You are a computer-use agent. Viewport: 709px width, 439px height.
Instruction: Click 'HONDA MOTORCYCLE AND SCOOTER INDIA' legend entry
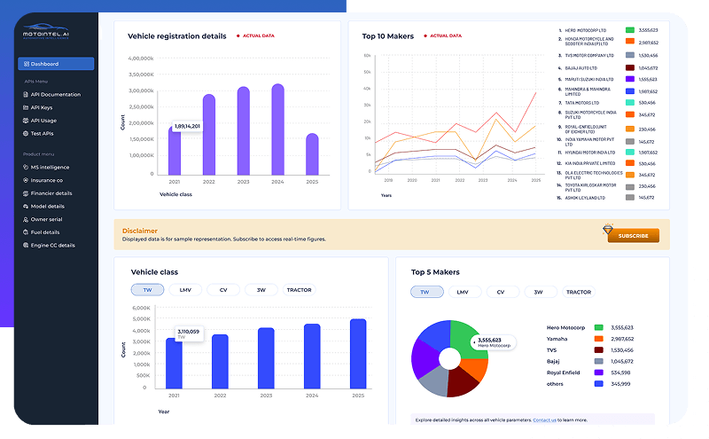pyautogui.click(x=589, y=41)
